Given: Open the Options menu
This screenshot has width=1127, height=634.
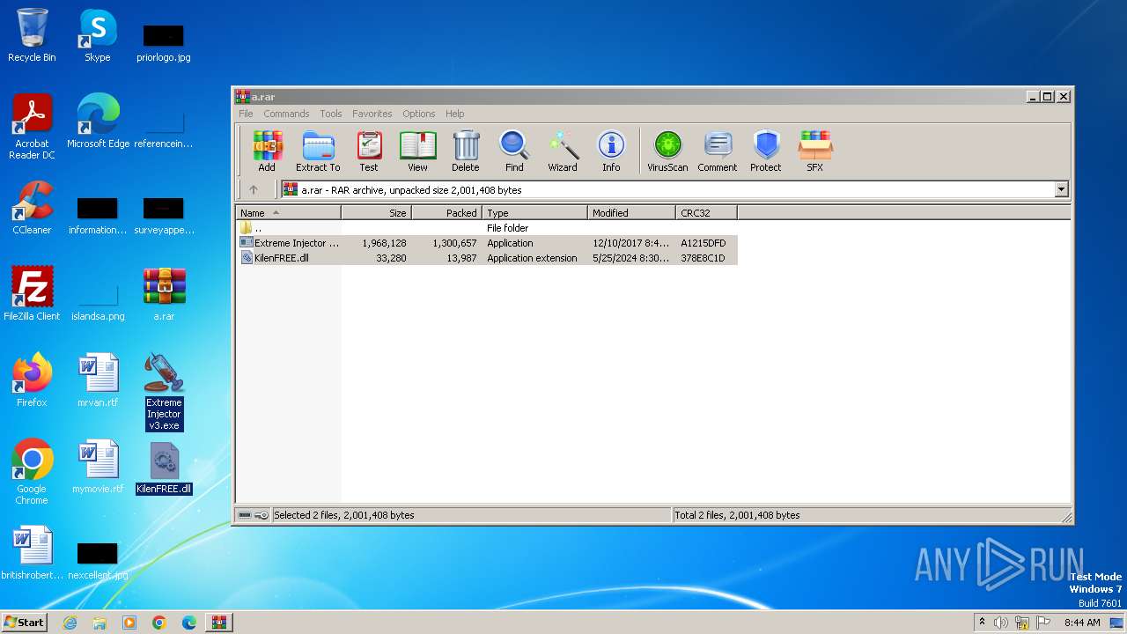Looking at the screenshot, I should (419, 114).
